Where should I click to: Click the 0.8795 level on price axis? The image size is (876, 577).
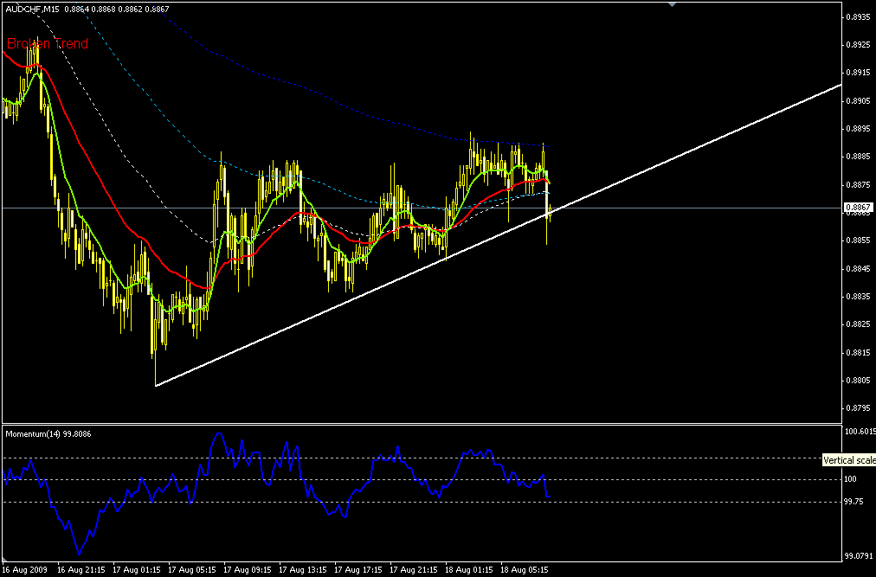pyautogui.click(x=858, y=408)
